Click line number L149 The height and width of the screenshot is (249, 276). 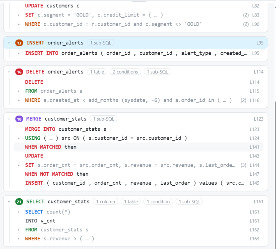tap(254, 183)
